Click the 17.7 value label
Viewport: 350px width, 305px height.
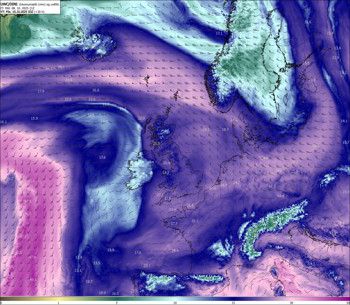click(x=174, y=224)
